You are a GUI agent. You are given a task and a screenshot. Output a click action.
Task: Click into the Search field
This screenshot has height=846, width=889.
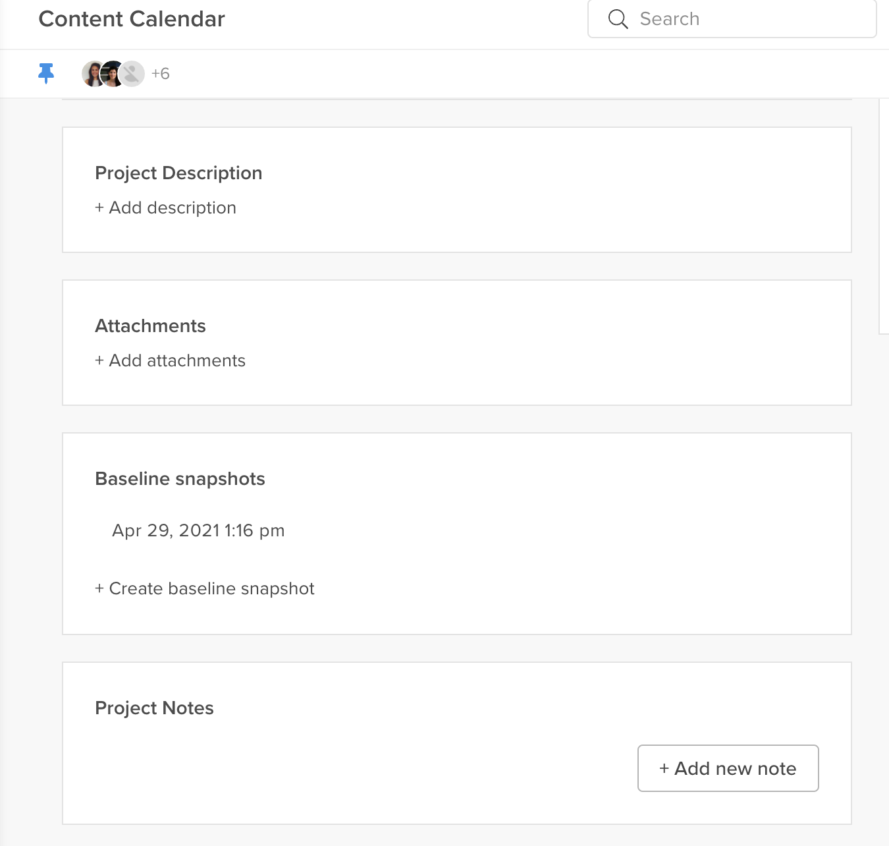tap(732, 19)
